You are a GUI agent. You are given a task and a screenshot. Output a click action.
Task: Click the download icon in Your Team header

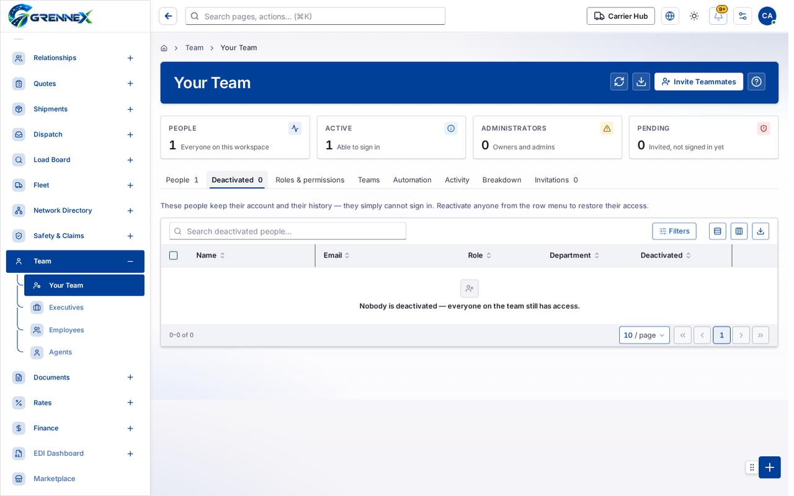(x=641, y=82)
